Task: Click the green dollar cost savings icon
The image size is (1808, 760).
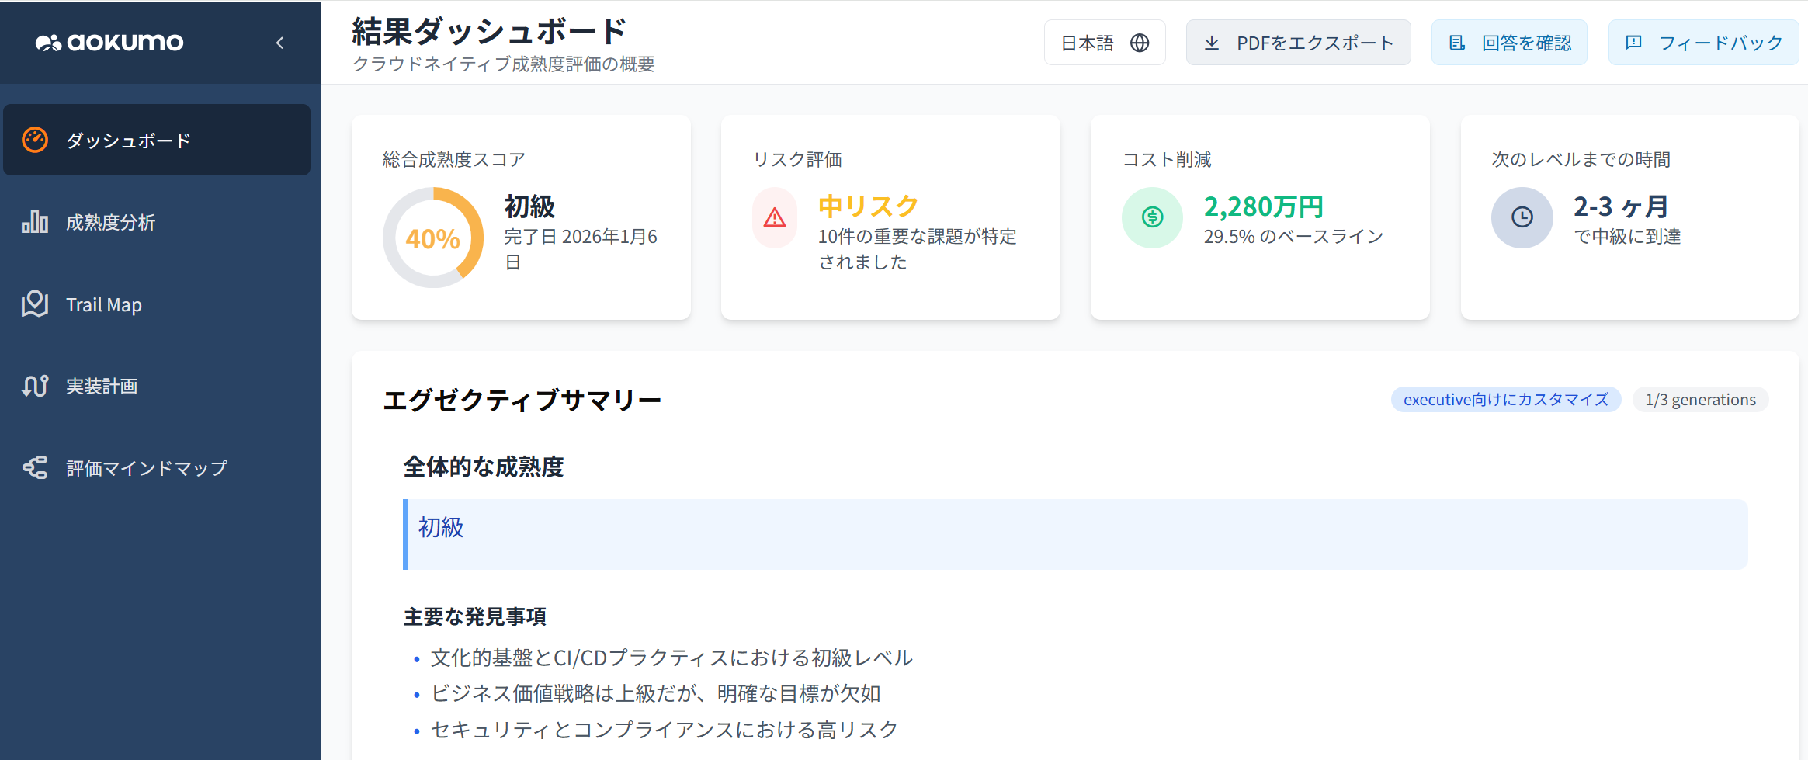Action: tap(1152, 217)
